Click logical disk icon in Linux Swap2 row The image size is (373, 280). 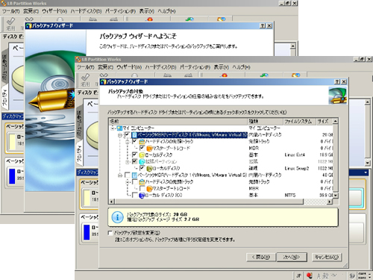click(x=149, y=169)
